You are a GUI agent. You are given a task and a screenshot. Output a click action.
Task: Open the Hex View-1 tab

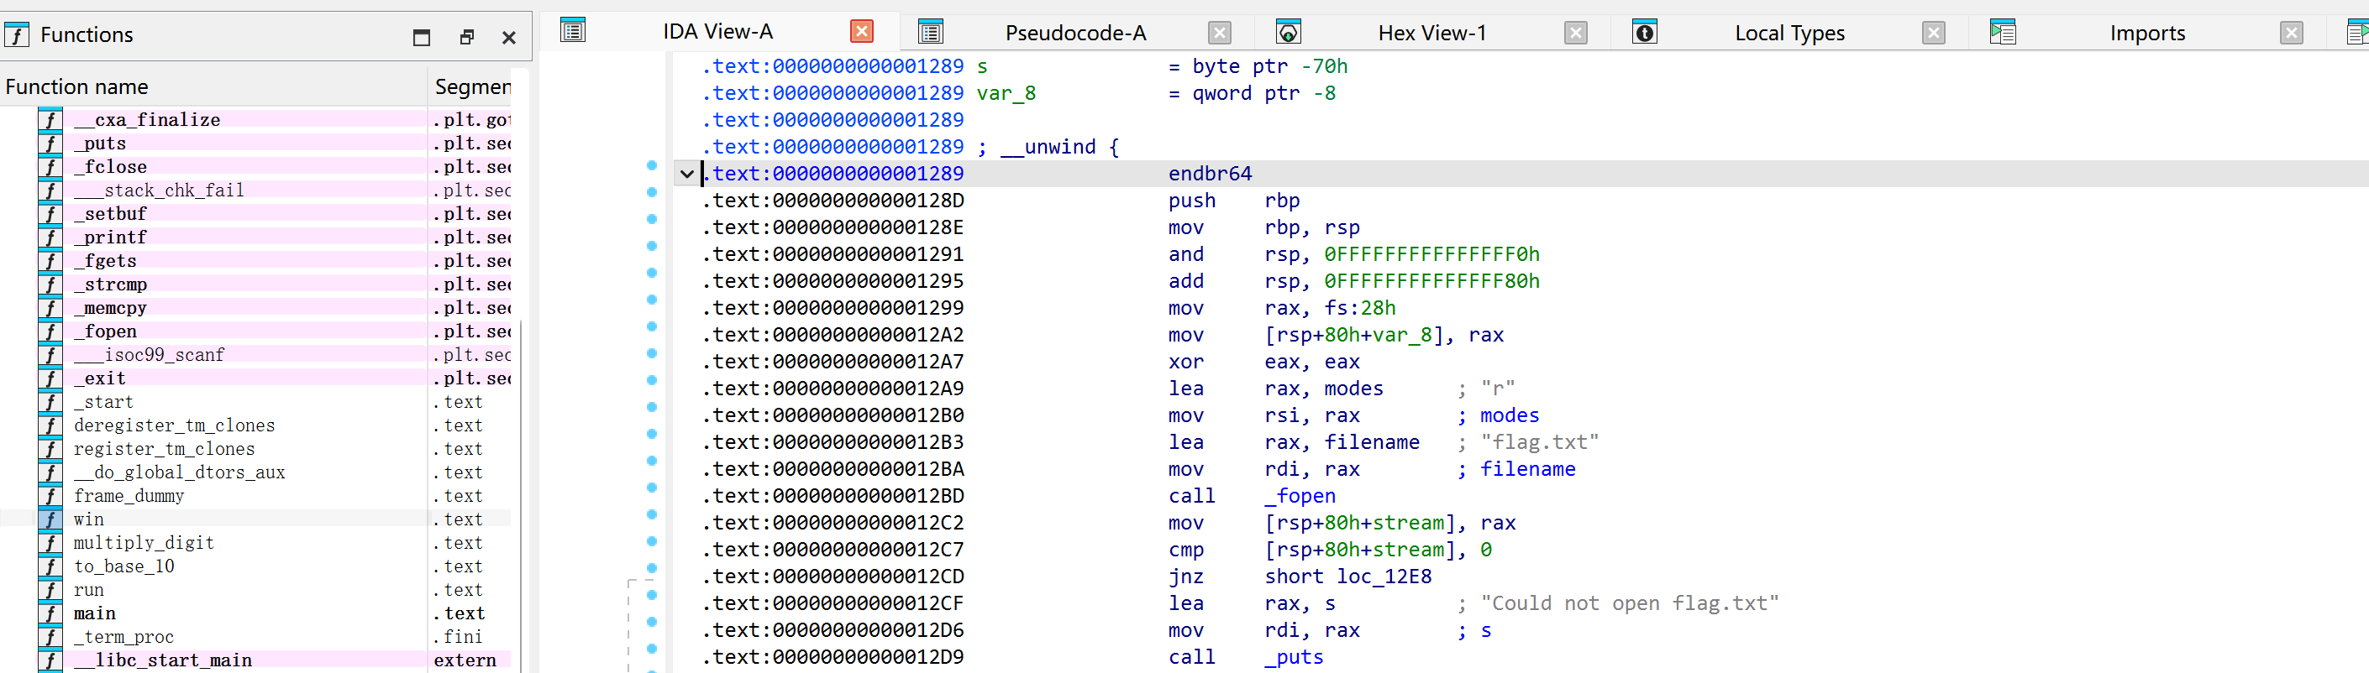click(1431, 33)
